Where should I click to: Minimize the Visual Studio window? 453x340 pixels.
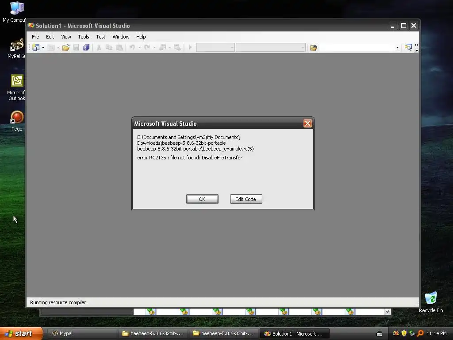coord(393,26)
